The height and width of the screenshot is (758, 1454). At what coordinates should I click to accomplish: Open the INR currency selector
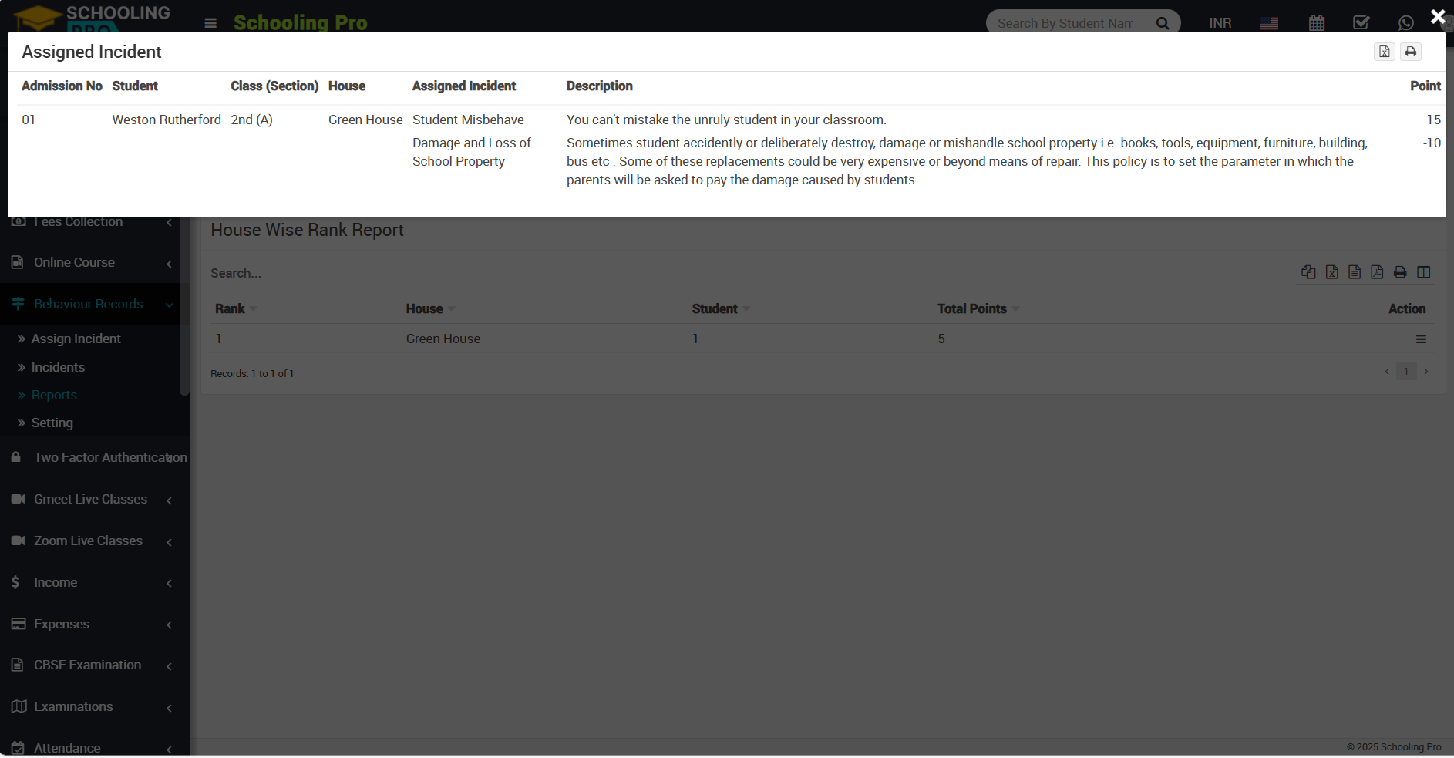1220,23
